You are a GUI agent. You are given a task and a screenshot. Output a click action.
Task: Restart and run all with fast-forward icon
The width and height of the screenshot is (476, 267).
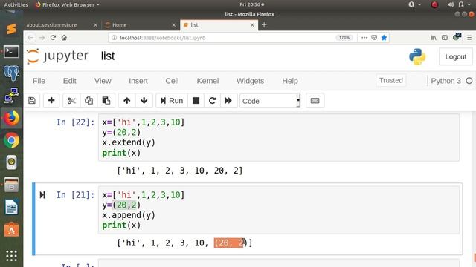[228, 101]
